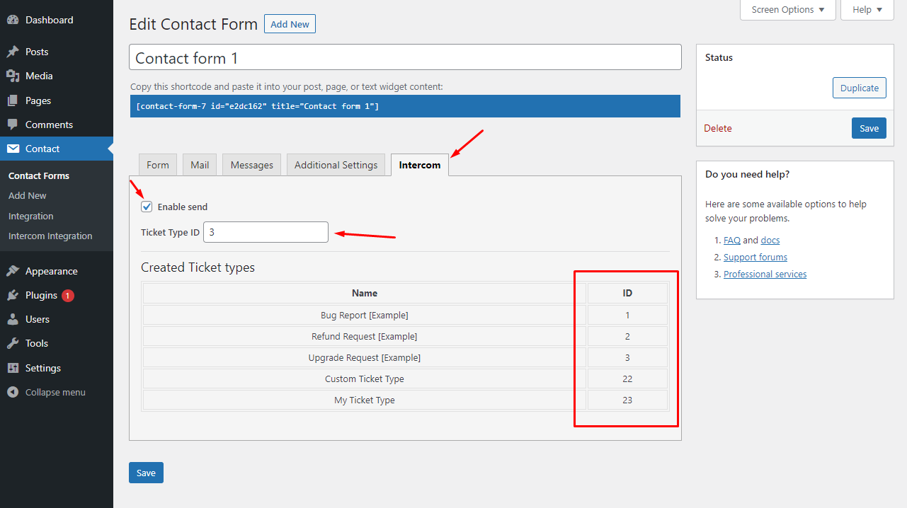
Task: Click the ID value 2 cell
Action: click(627, 336)
